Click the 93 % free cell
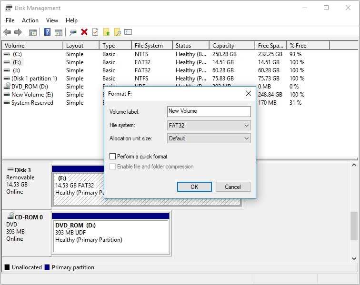The image size is (360, 285). [x=296, y=54]
